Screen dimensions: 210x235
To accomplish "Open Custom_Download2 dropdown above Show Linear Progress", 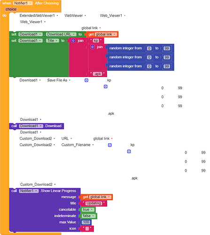I will [38, 184].
